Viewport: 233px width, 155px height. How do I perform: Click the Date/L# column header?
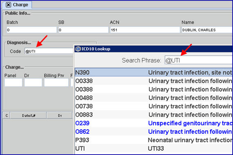(28, 115)
